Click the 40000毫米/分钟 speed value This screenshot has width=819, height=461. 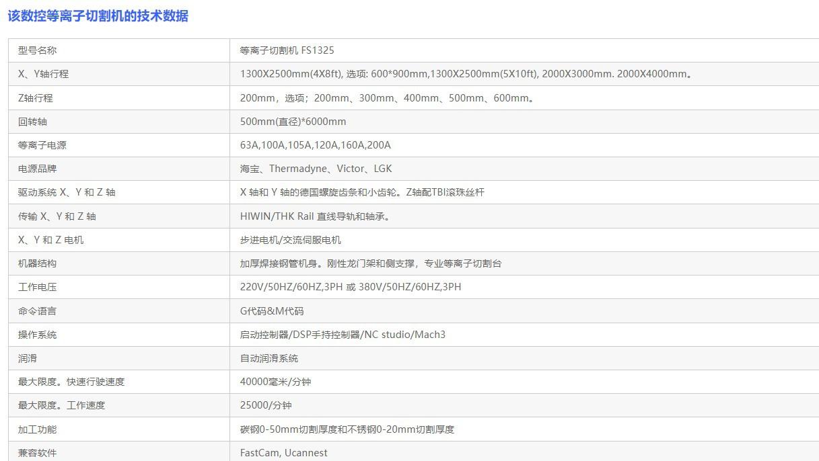[x=275, y=382]
